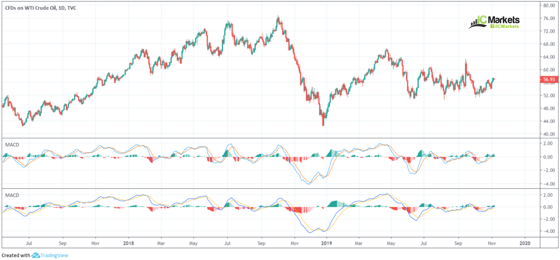The width and height of the screenshot is (560, 260).
Task: Click upper MACD panel's −4.00 scale label
Action: pyautogui.click(x=549, y=184)
